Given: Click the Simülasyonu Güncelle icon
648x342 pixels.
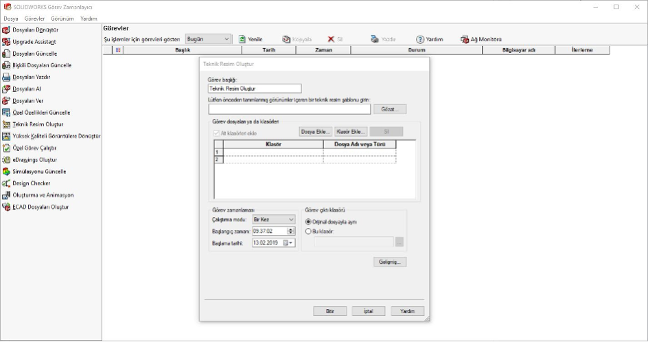Looking at the screenshot, I should tap(6, 172).
